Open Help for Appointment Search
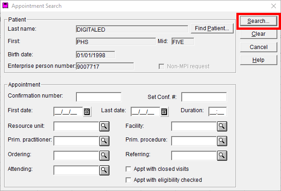 click(258, 60)
